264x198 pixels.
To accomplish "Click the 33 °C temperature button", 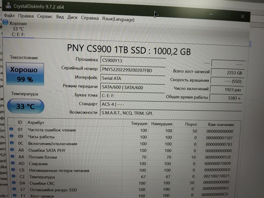I will pos(25,106).
